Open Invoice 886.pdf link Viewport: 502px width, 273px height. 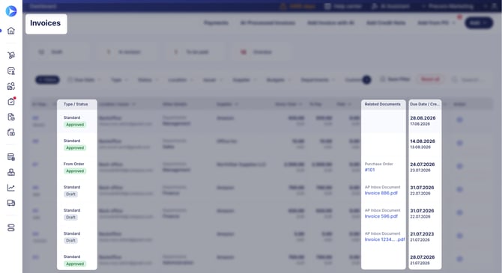click(381, 193)
